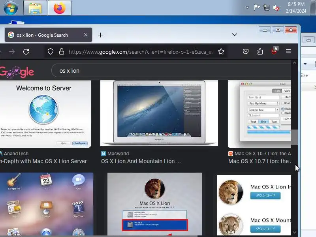Image resolution: width=316 pixels, height=237 pixels.
Task: Click the Macworld source link
Action: 115,154
